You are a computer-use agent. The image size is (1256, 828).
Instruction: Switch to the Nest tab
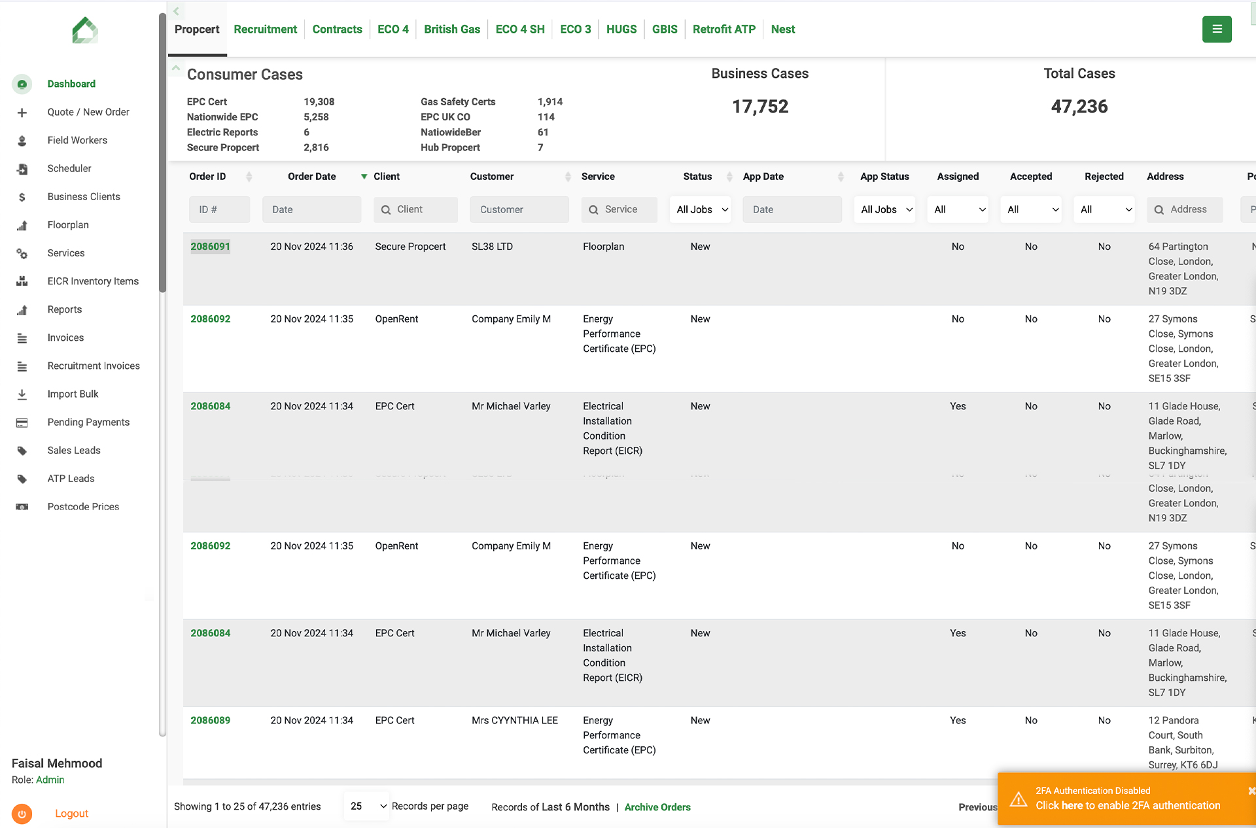[783, 29]
